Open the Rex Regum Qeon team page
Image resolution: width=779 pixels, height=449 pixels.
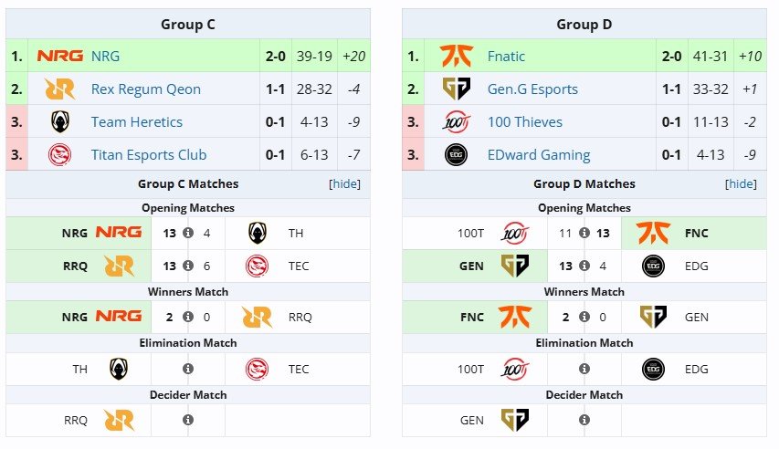(146, 89)
